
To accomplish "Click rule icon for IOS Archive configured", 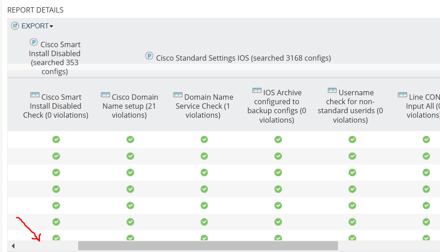I will click(257, 90).
